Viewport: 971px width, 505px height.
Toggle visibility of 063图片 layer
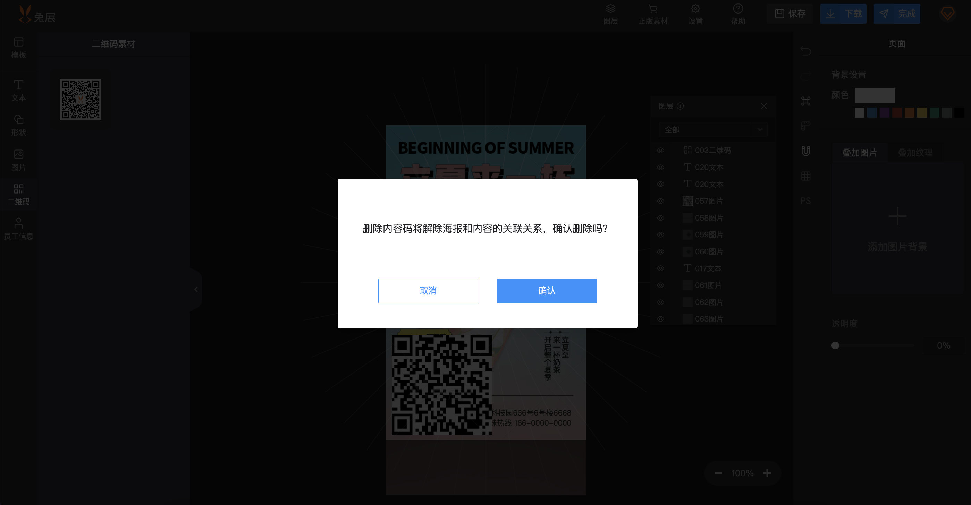click(660, 319)
